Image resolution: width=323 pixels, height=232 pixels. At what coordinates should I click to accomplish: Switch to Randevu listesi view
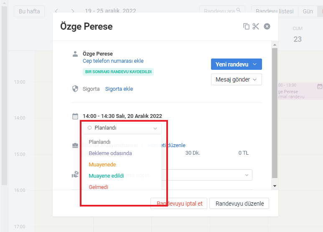coord(275,11)
